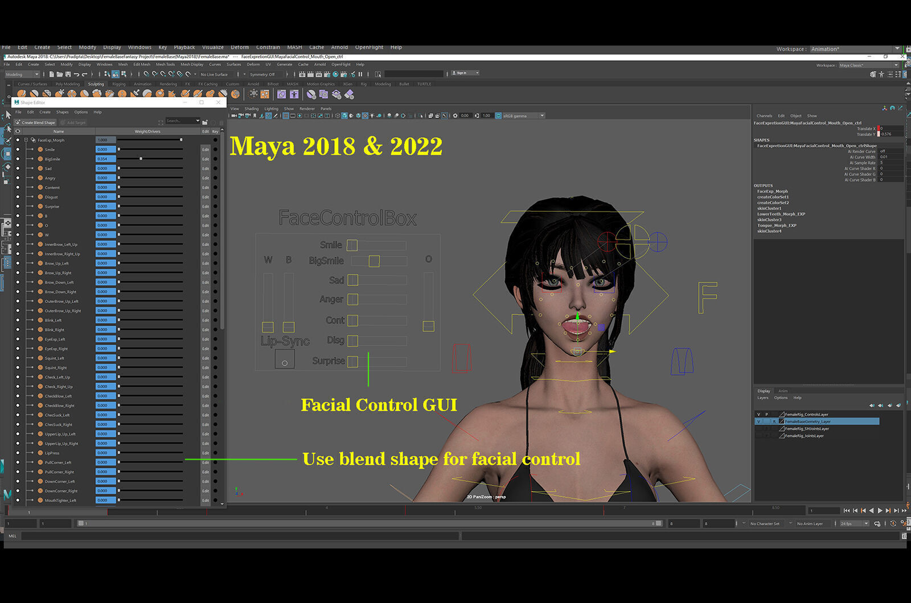911x603 pixels.
Task: Click the orange target icon beside Surprise
Action: pyautogui.click(x=40, y=206)
